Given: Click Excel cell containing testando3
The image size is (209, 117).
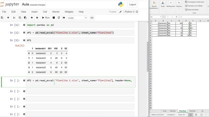Looking at the screenshot, I should point(163,28).
